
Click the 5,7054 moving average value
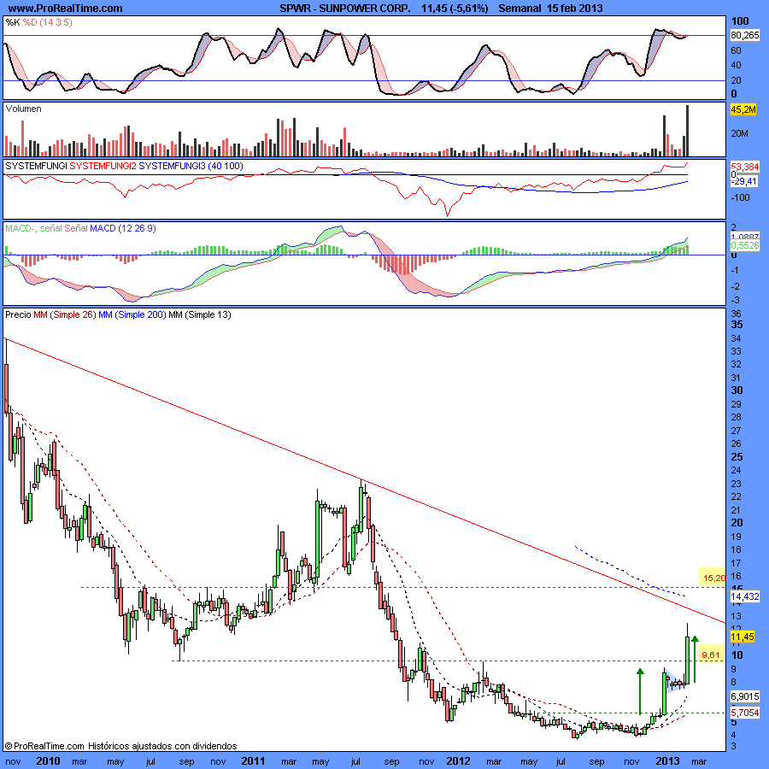tap(745, 713)
